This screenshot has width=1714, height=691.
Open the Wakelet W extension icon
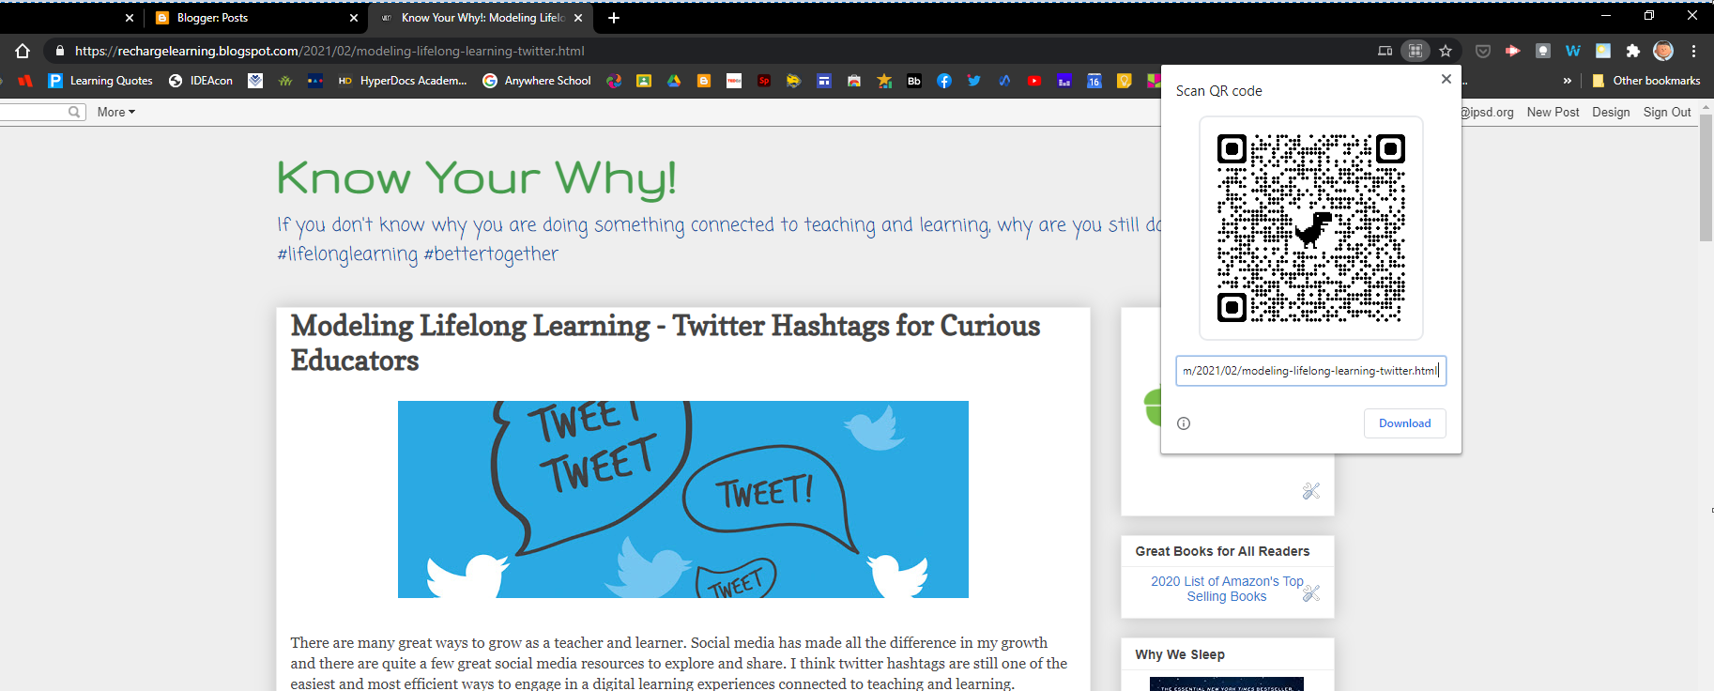[x=1573, y=51]
